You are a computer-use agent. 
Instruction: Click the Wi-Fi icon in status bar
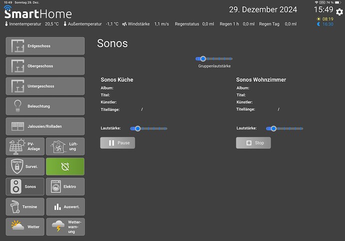pyautogui.click(x=316, y=3)
